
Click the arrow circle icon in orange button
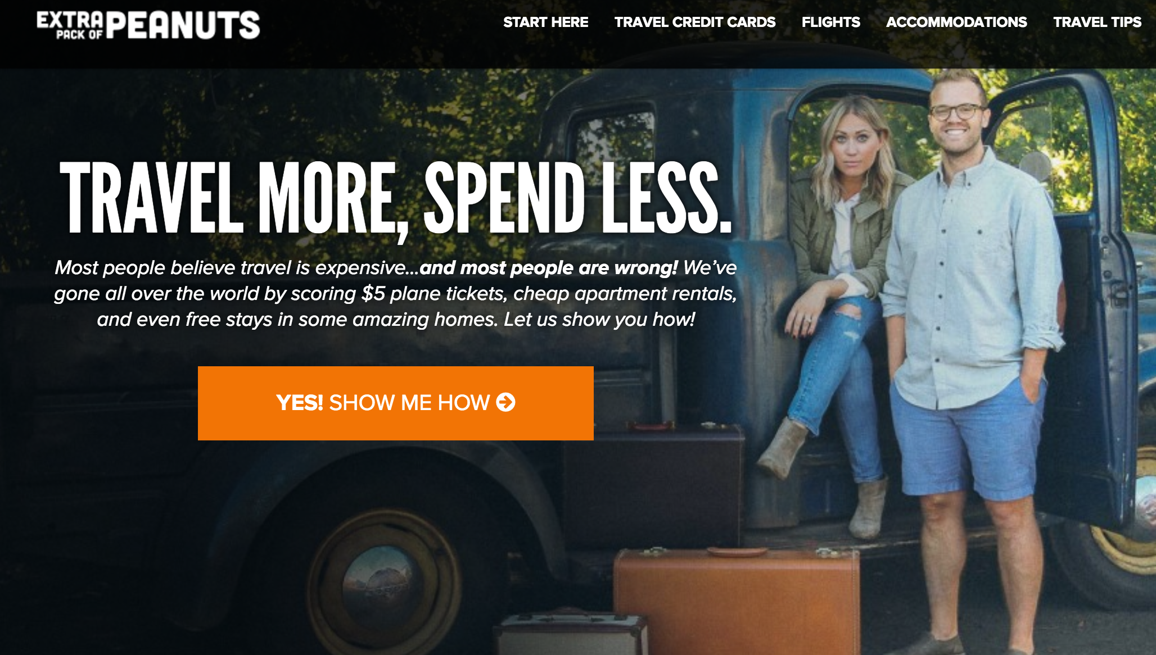505,402
